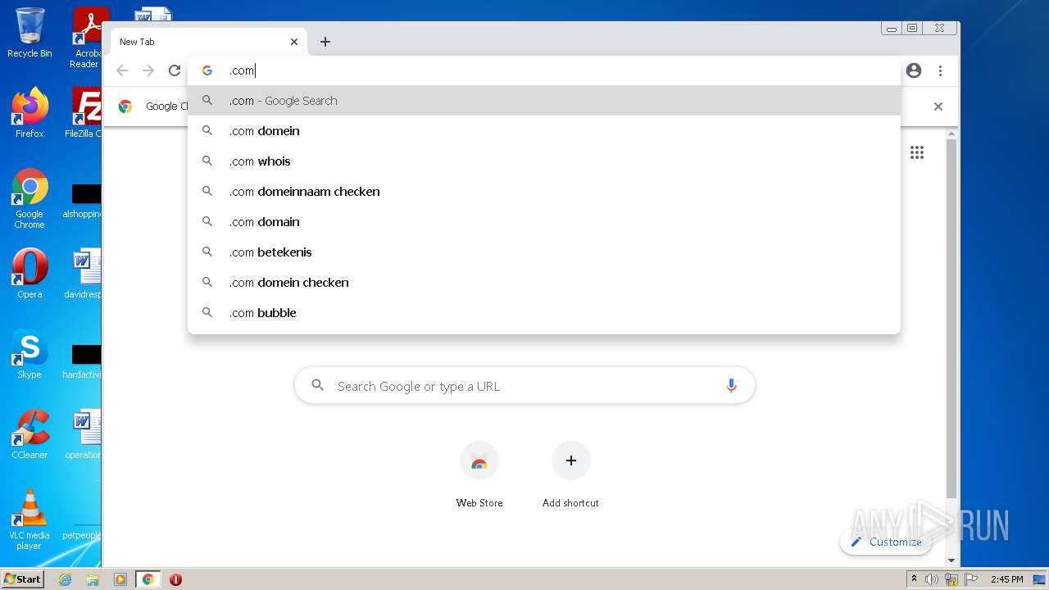Open the Skype desktop icon
Screen dimensions: 1049x590
(x=30, y=353)
